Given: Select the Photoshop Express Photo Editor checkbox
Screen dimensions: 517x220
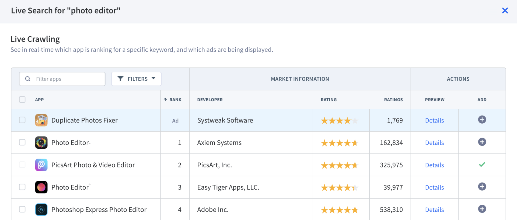Looking at the screenshot, I should [22, 209].
